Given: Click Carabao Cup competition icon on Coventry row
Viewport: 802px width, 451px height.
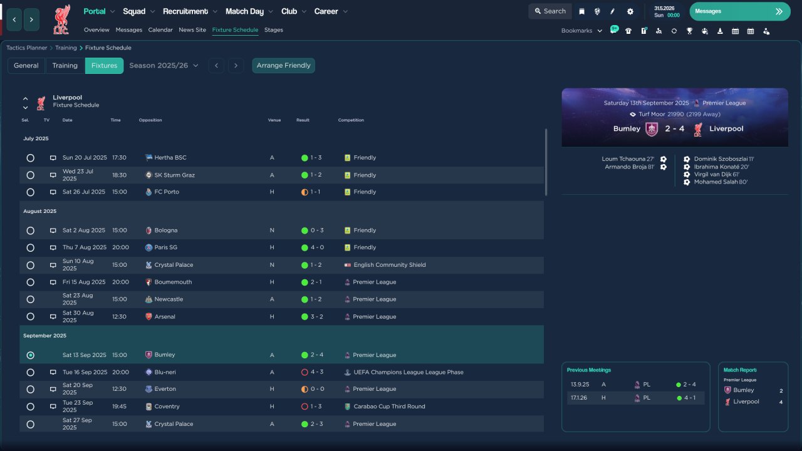Looking at the screenshot, I should (347, 407).
